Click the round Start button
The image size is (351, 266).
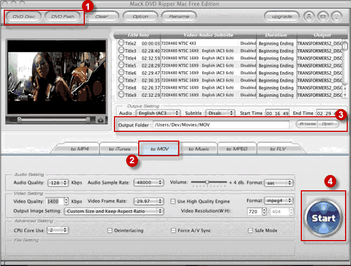(x=323, y=217)
